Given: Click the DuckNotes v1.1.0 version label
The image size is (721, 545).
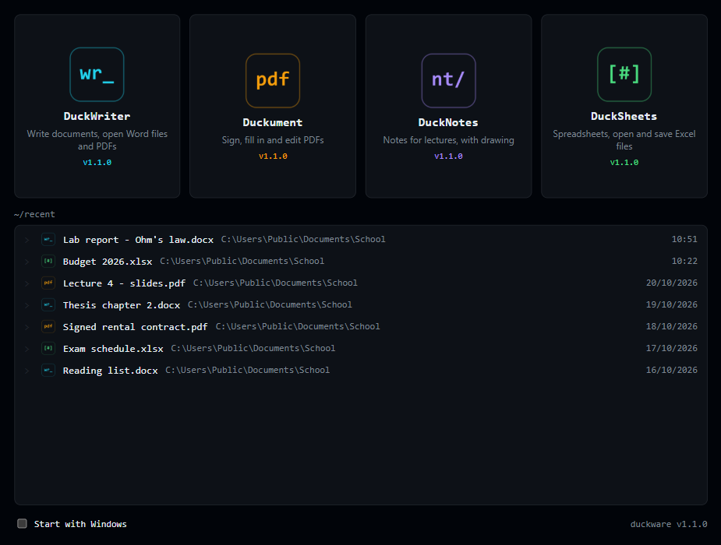Looking at the screenshot, I should (x=448, y=156).
